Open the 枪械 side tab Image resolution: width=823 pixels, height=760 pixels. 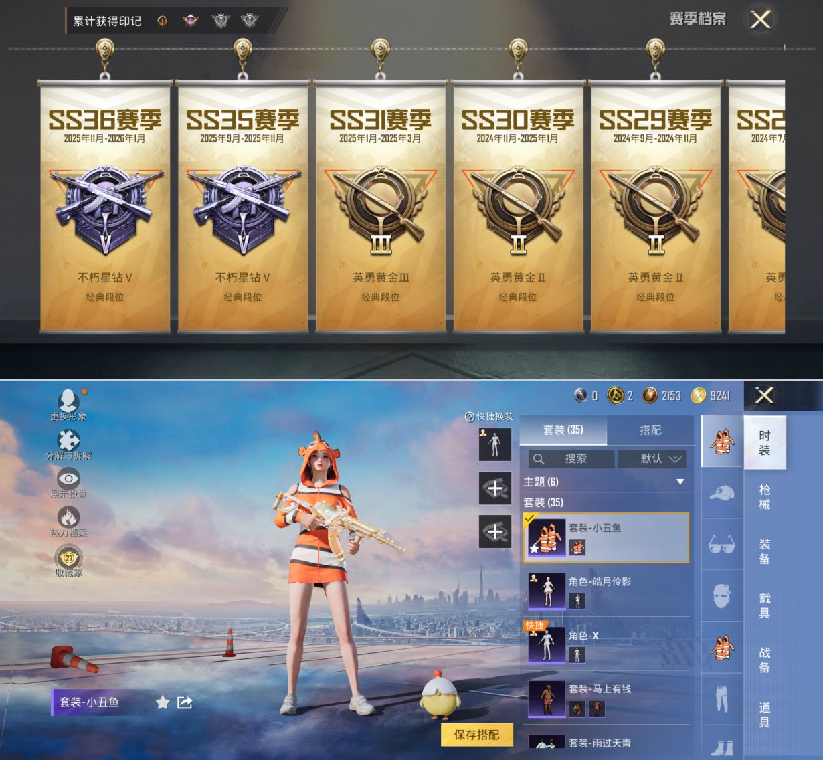764,497
